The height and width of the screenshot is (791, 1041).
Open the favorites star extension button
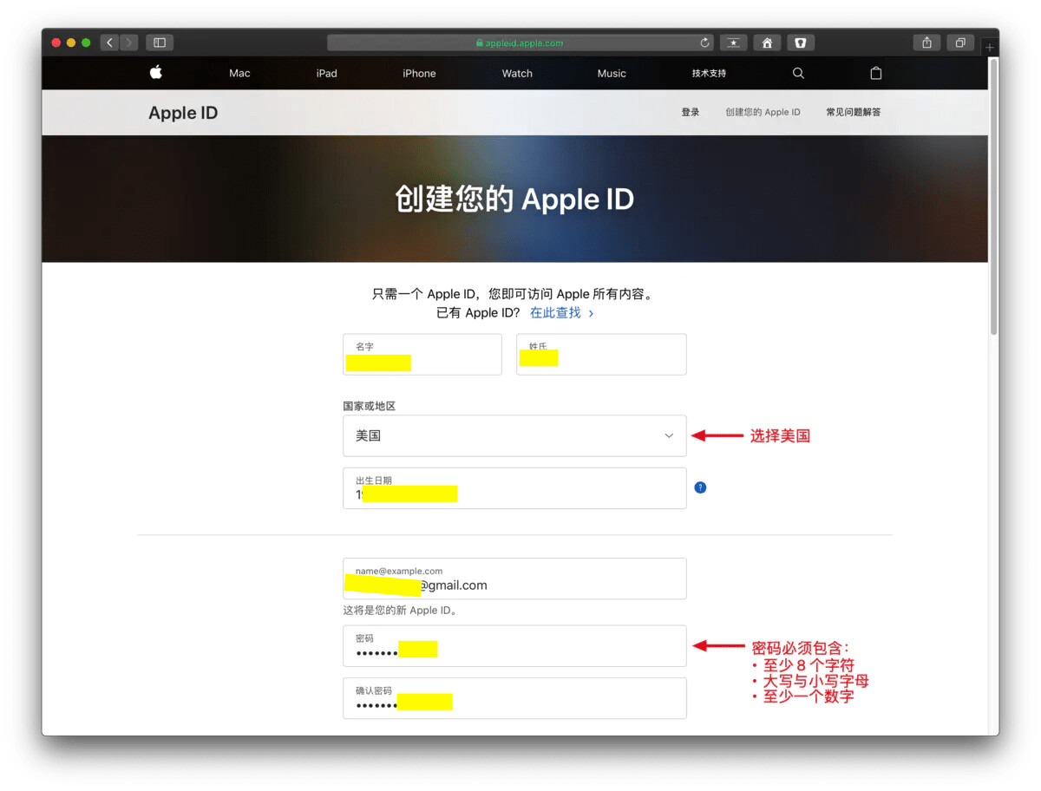pos(733,42)
